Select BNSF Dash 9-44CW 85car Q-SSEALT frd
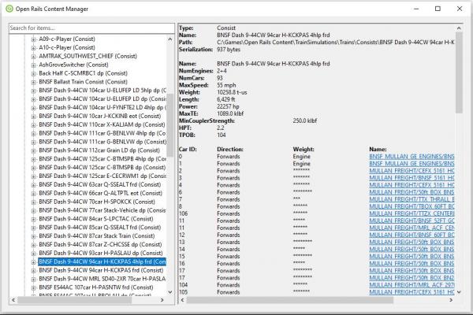Image resolution: width=473 pixels, height=315 pixels. click(x=100, y=228)
